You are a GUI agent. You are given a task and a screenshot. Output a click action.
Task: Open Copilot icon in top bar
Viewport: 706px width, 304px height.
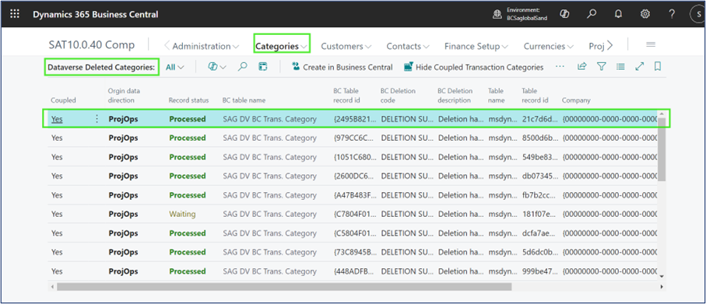(564, 15)
